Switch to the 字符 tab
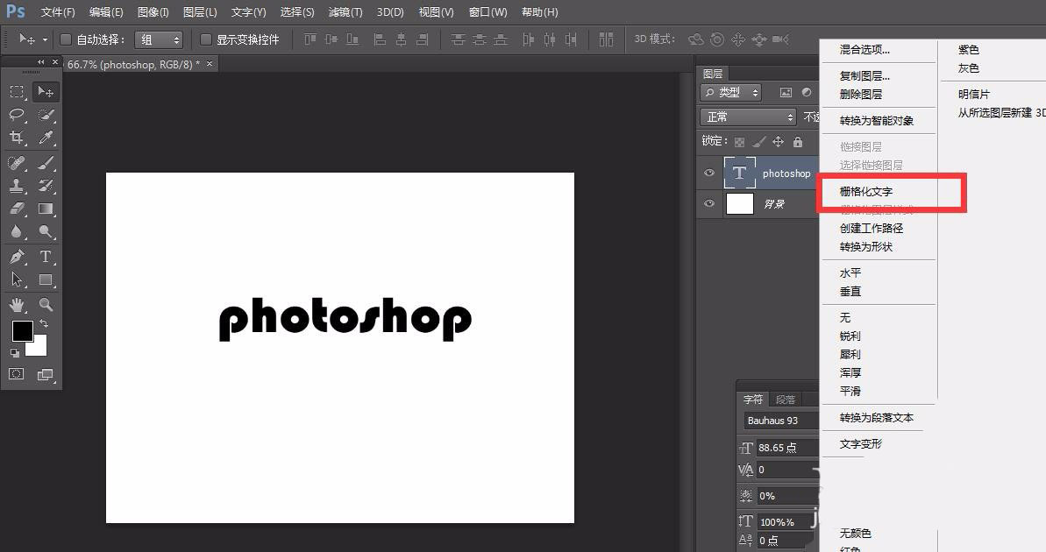1046x552 pixels. [x=753, y=400]
